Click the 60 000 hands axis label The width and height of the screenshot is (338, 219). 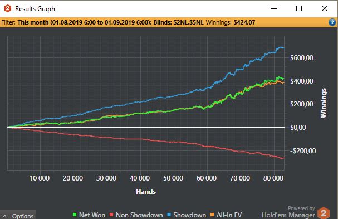click(207, 178)
